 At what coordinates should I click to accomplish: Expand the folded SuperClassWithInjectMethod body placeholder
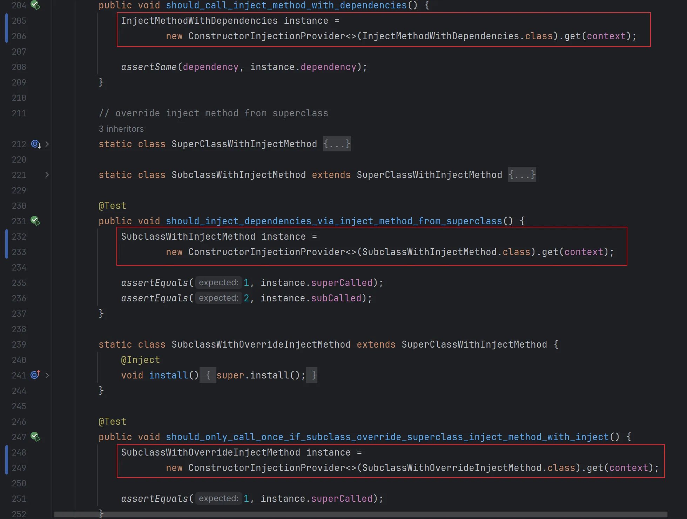click(337, 144)
